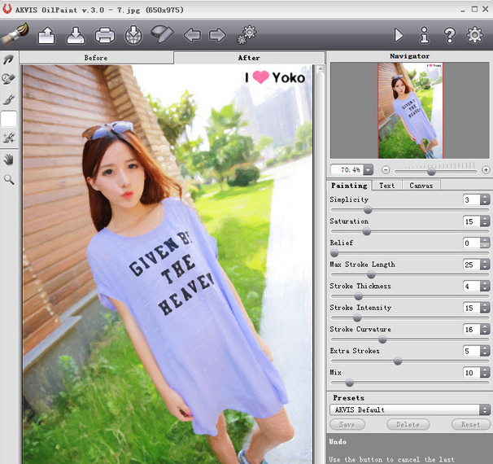Click the Reset presets button

[x=470, y=425]
